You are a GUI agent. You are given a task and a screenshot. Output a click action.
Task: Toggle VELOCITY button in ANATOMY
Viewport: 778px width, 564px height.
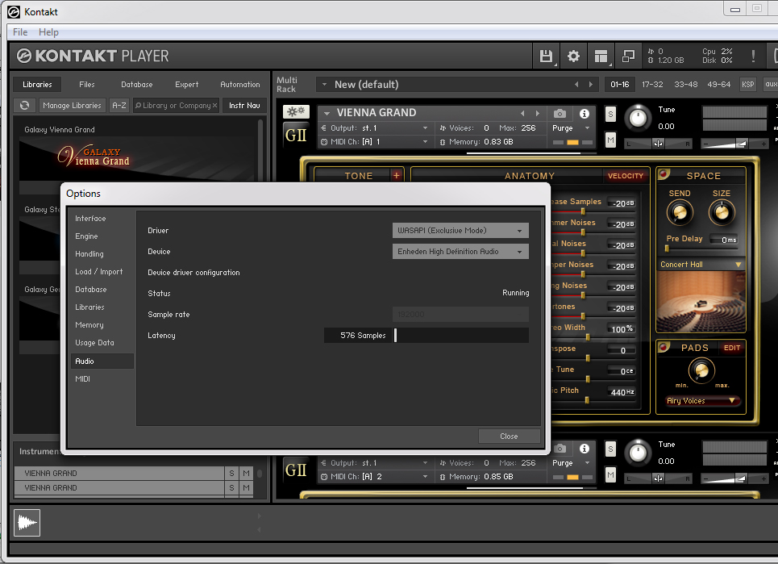coord(625,176)
